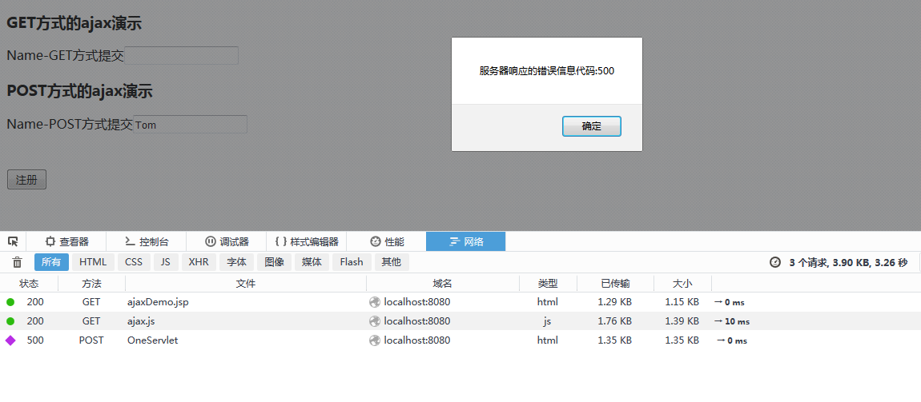Sort by 方法 method column header
The height and width of the screenshot is (402, 921).
91,284
